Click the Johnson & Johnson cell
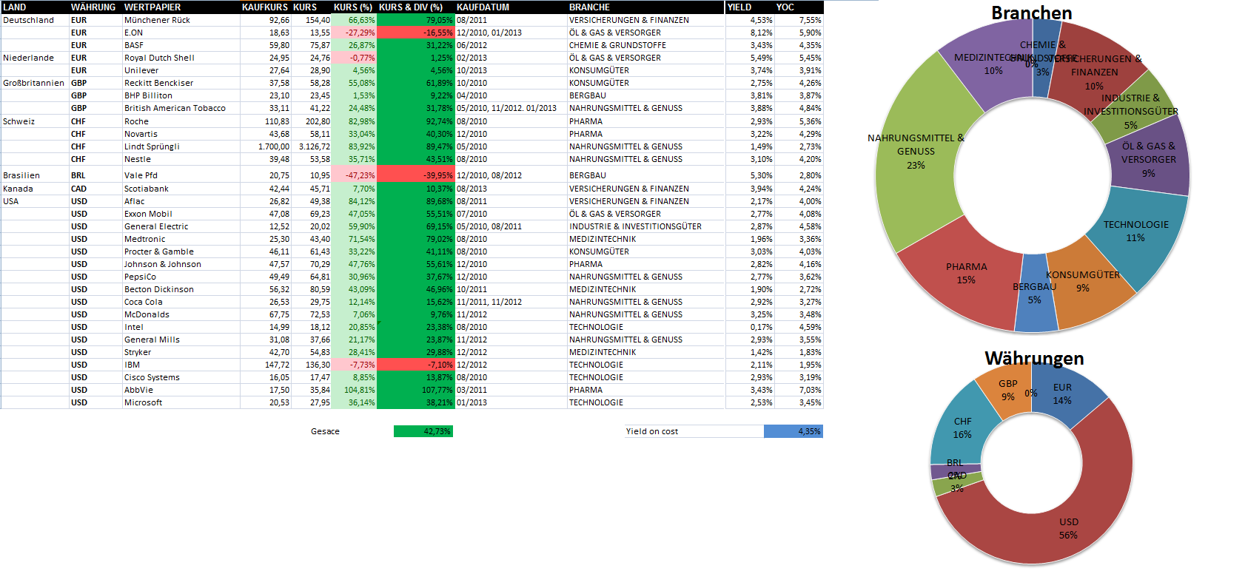 click(x=181, y=264)
